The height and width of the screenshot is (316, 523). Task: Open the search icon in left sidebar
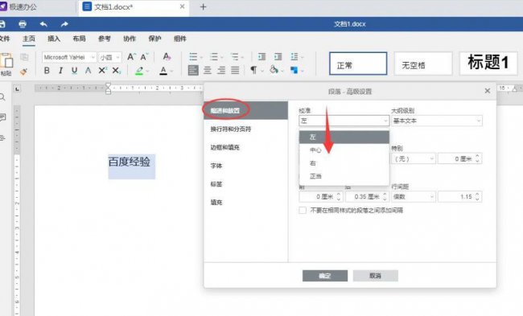pyautogui.click(x=2, y=97)
